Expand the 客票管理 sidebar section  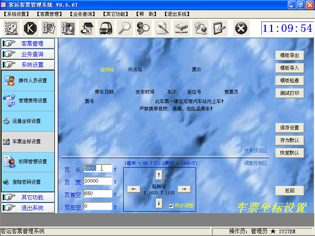pos(28,43)
